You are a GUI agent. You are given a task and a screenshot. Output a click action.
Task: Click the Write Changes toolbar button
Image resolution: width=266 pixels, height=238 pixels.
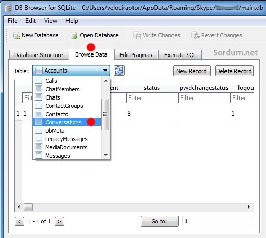click(156, 35)
